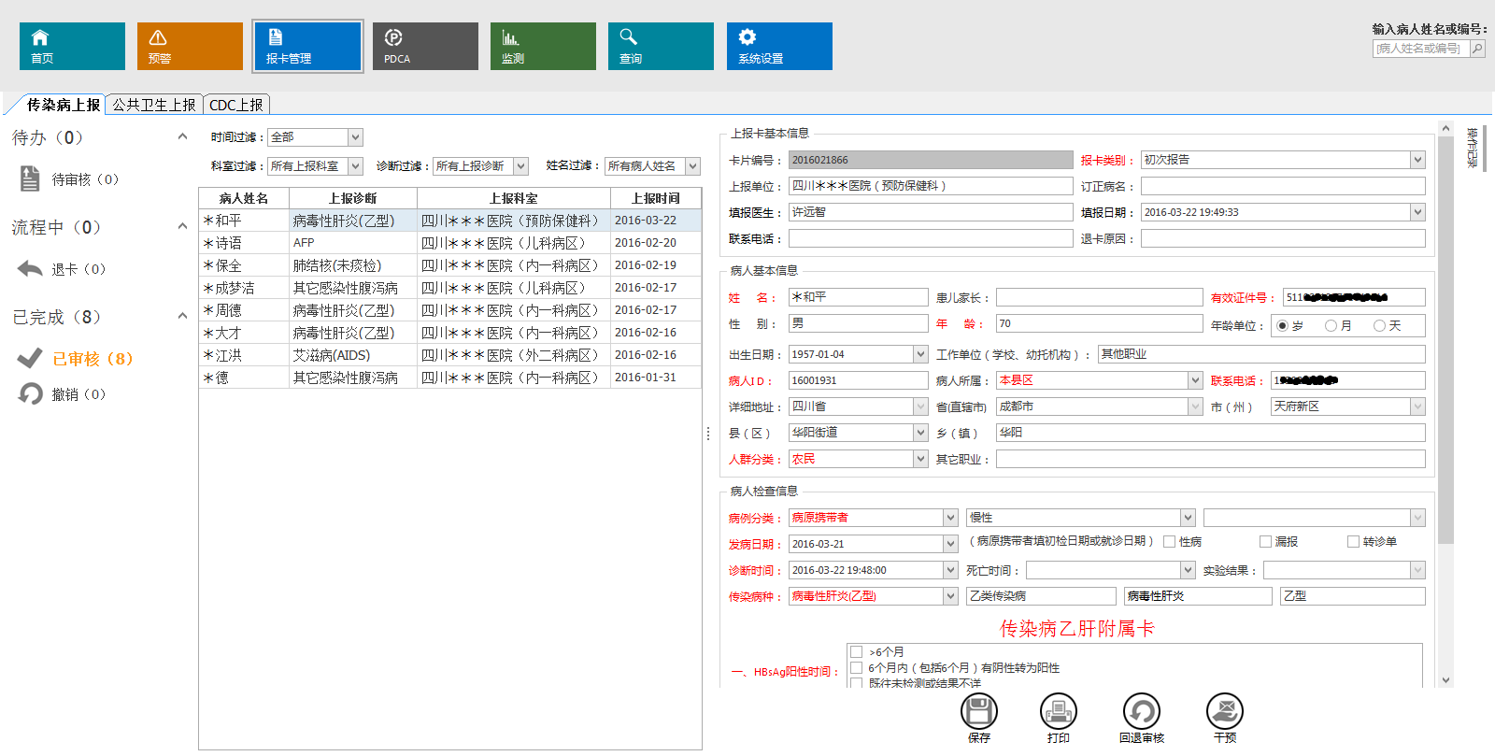Click the patient name search field
The width and height of the screenshot is (1495, 756).
click(x=1420, y=49)
